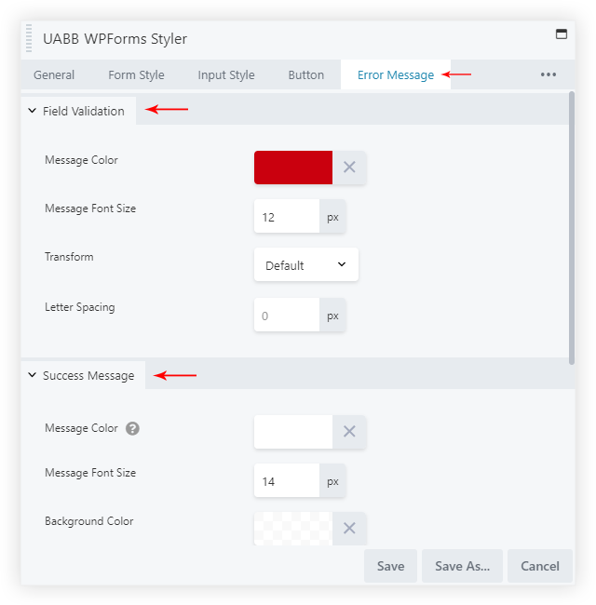596x605 pixels.
Task: Select the Button tab
Action: (306, 75)
